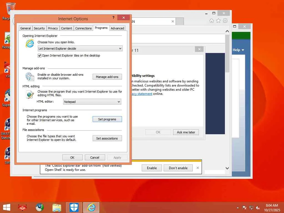
Task: Confirm Internet Options with OK
Action: coord(72,158)
